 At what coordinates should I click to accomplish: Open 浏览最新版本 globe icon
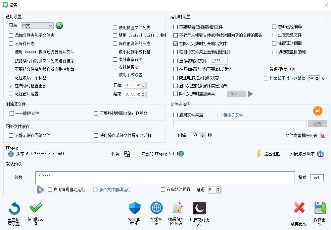click(x=320, y=154)
